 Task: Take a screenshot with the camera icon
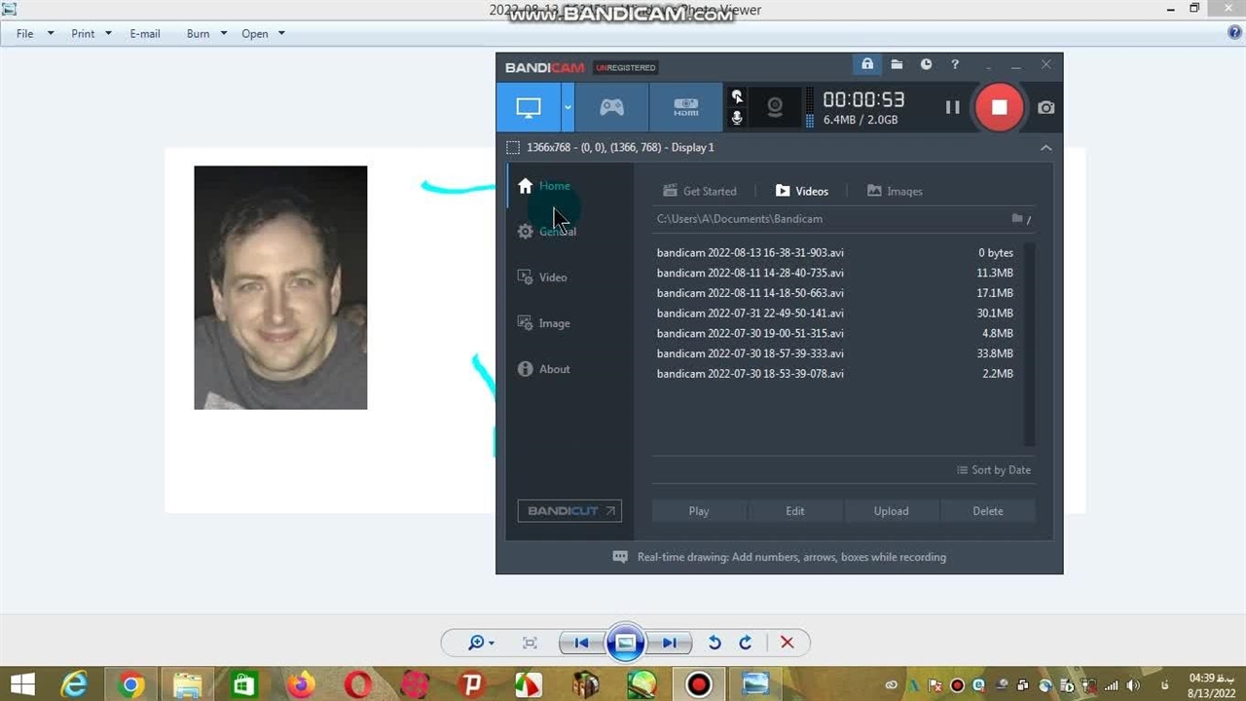(x=1045, y=107)
